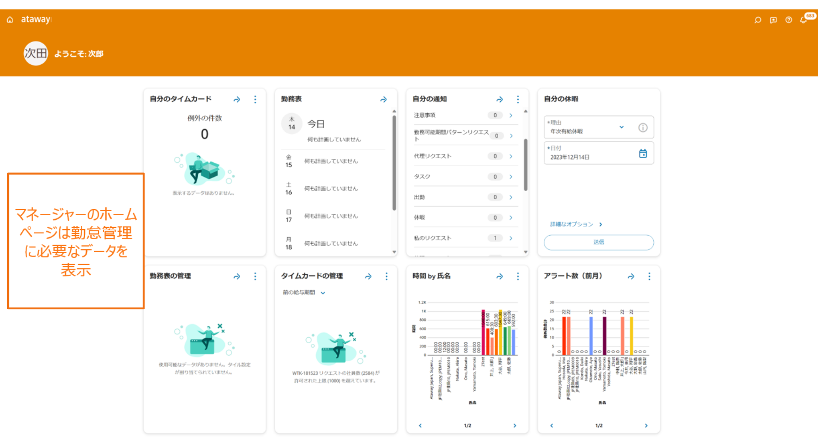This screenshot has width=818, height=440.
Task: Open the 勤務表 tile arrow icon
Action: coord(383,99)
